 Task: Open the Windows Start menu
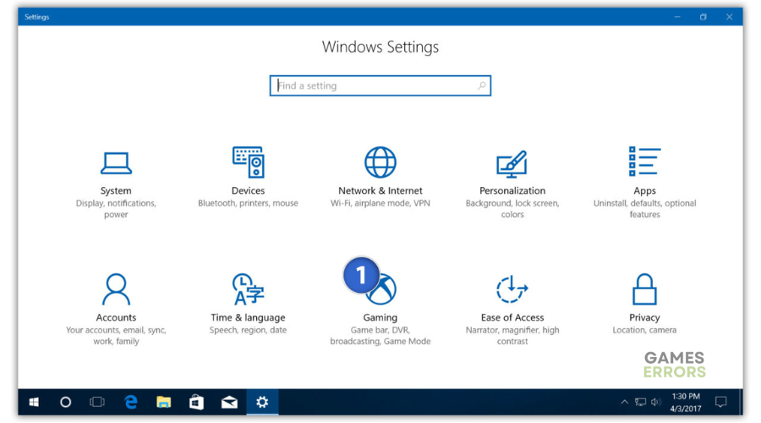point(34,402)
